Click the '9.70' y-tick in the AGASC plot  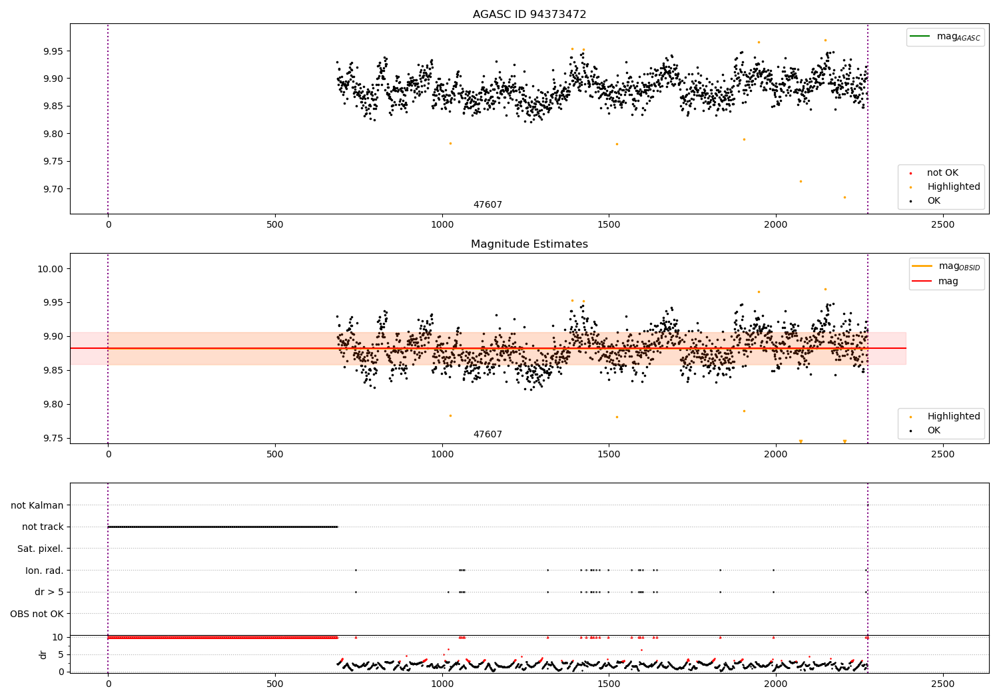53,189
